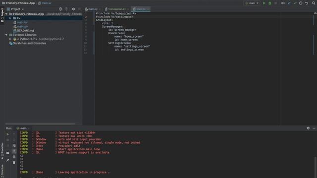The width and height of the screenshot is (317, 178).
Task: Locate current file with Project panel crosshair icon
Action: pos(60,9)
